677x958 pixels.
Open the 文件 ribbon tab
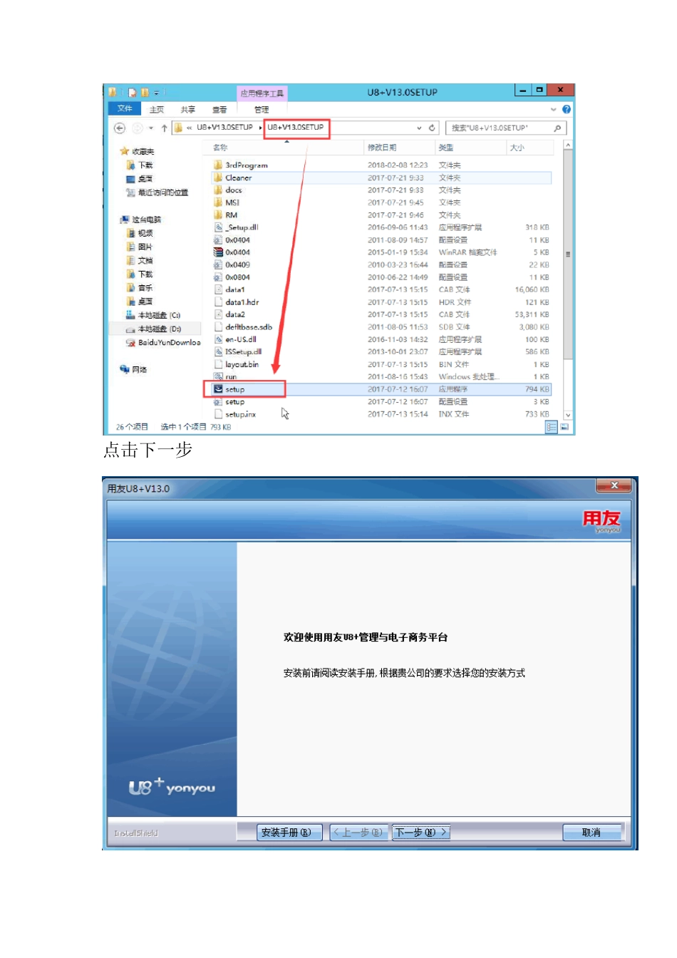(x=125, y=109)
